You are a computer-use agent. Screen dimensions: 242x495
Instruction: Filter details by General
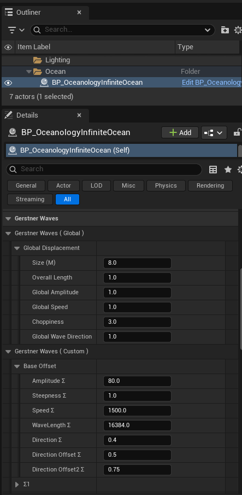26,185
